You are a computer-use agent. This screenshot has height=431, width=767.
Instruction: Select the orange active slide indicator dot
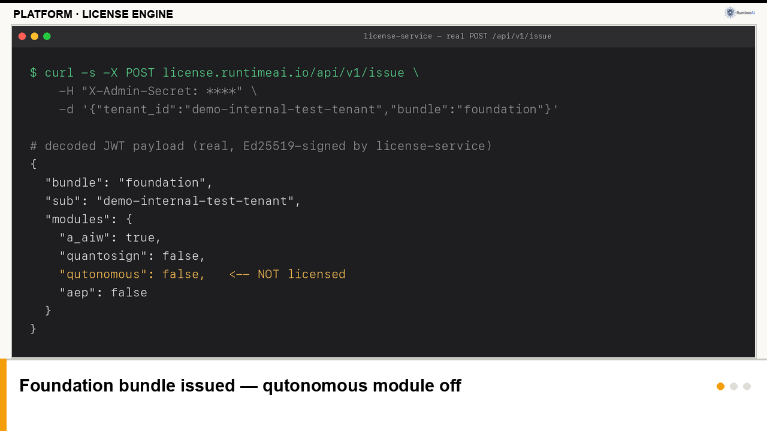(x=720, y=386)
